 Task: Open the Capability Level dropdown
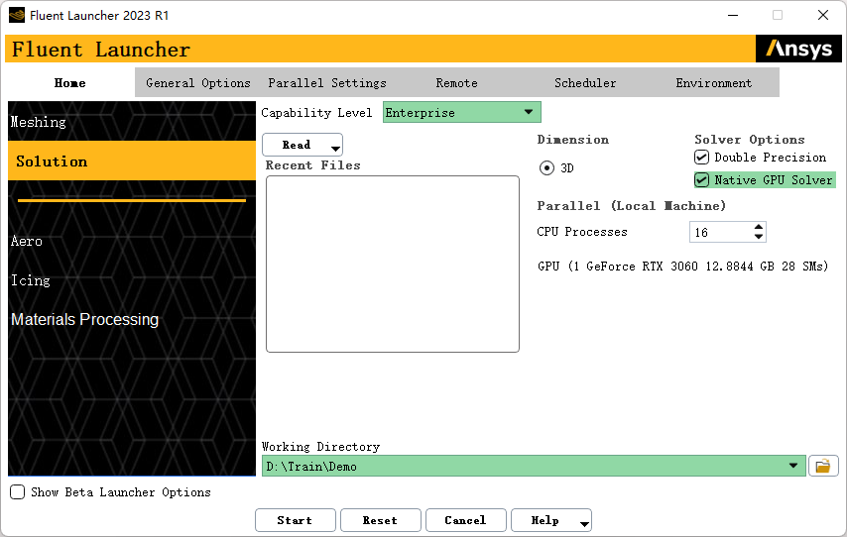click(x=528, y=113)
